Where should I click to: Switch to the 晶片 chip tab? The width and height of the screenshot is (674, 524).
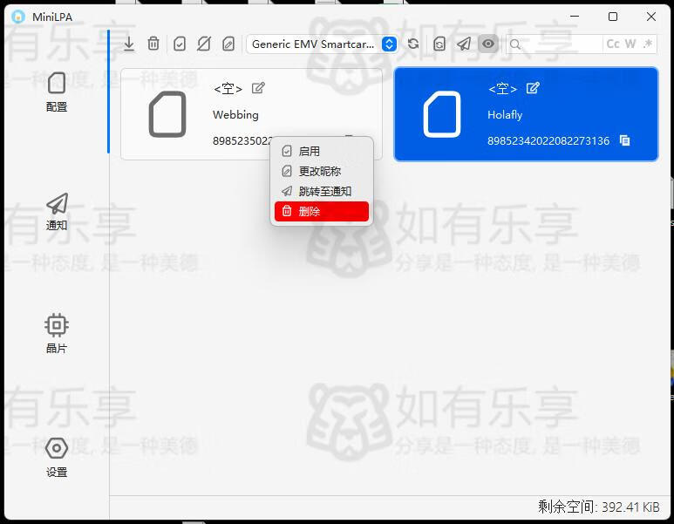click(x=57, y=334)
